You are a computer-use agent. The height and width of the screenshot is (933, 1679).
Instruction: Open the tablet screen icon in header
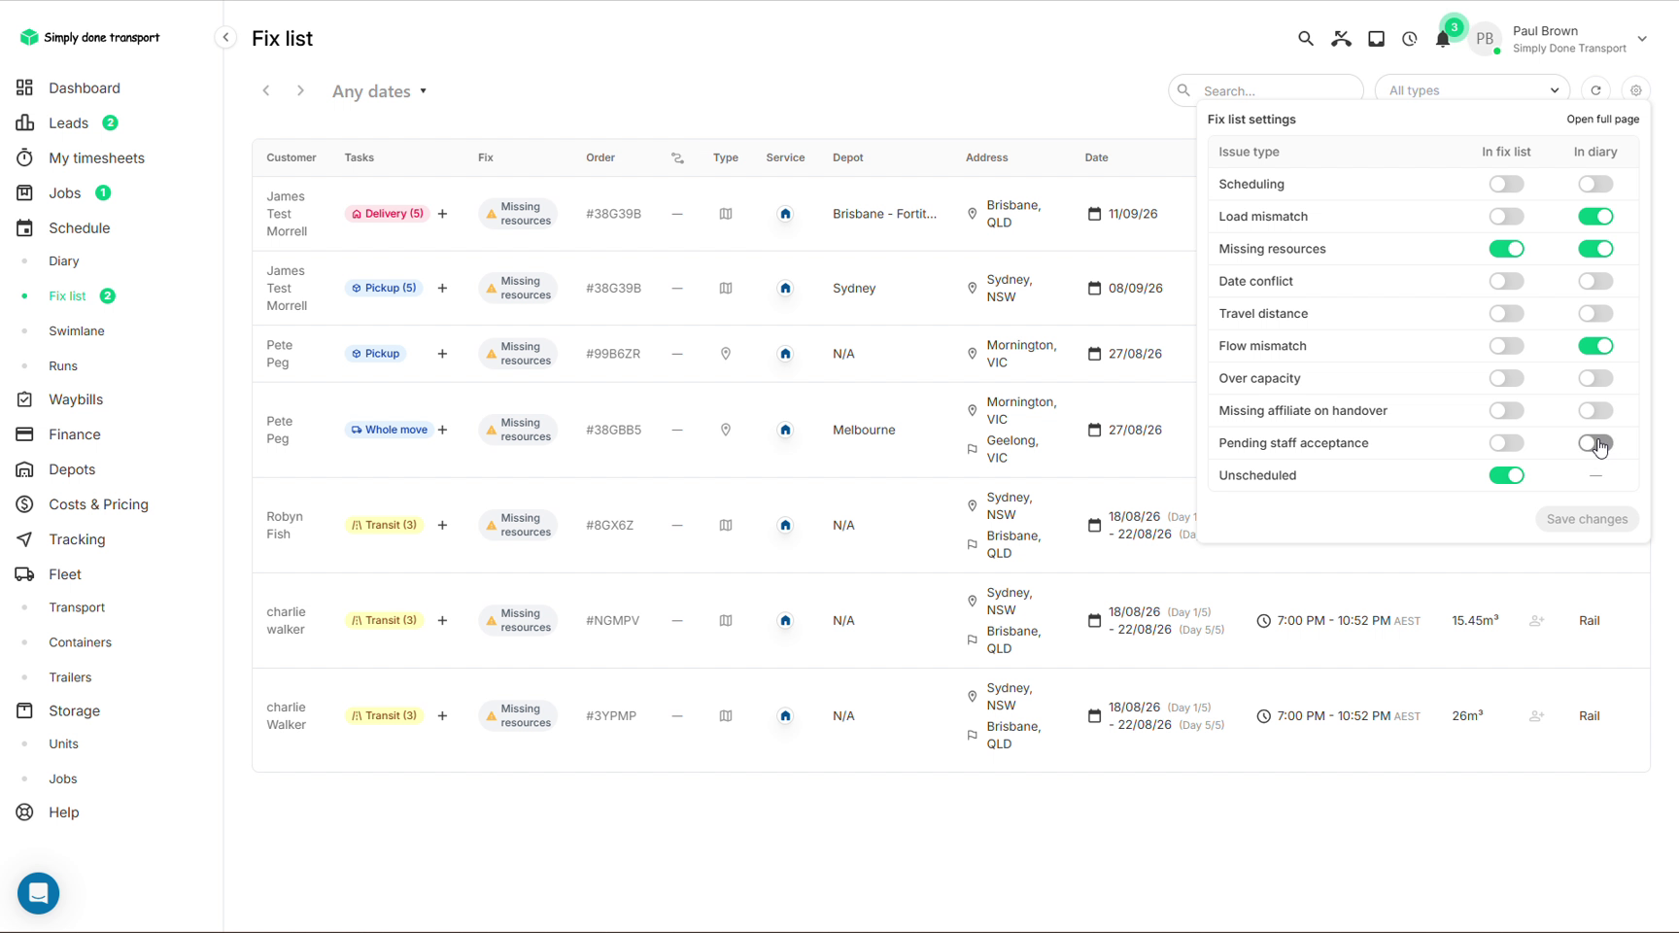tap(1376, 39)
